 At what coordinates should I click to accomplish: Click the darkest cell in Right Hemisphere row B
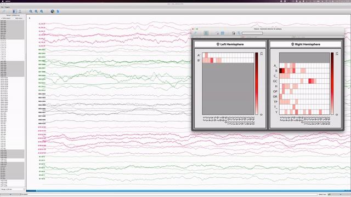click(281, 71)
